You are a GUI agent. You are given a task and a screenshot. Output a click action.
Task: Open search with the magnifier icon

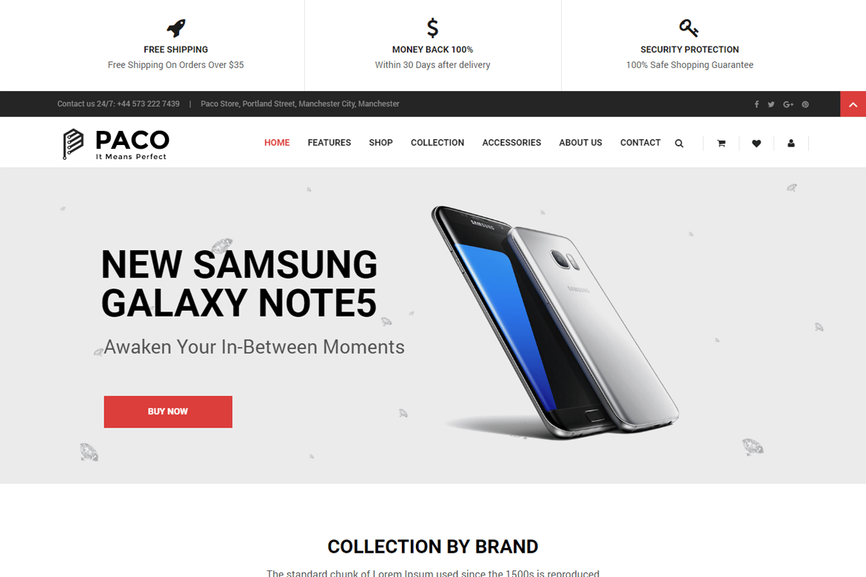[x=679, y=144]
